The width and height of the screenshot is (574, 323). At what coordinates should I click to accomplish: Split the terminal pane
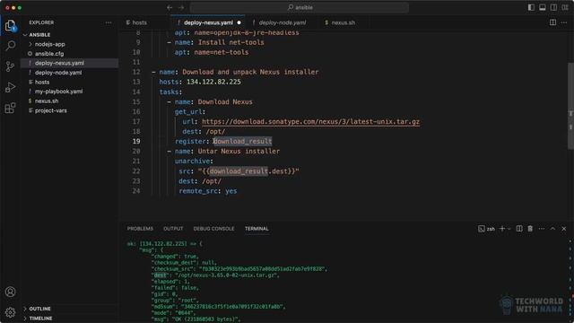pos(519,229)
